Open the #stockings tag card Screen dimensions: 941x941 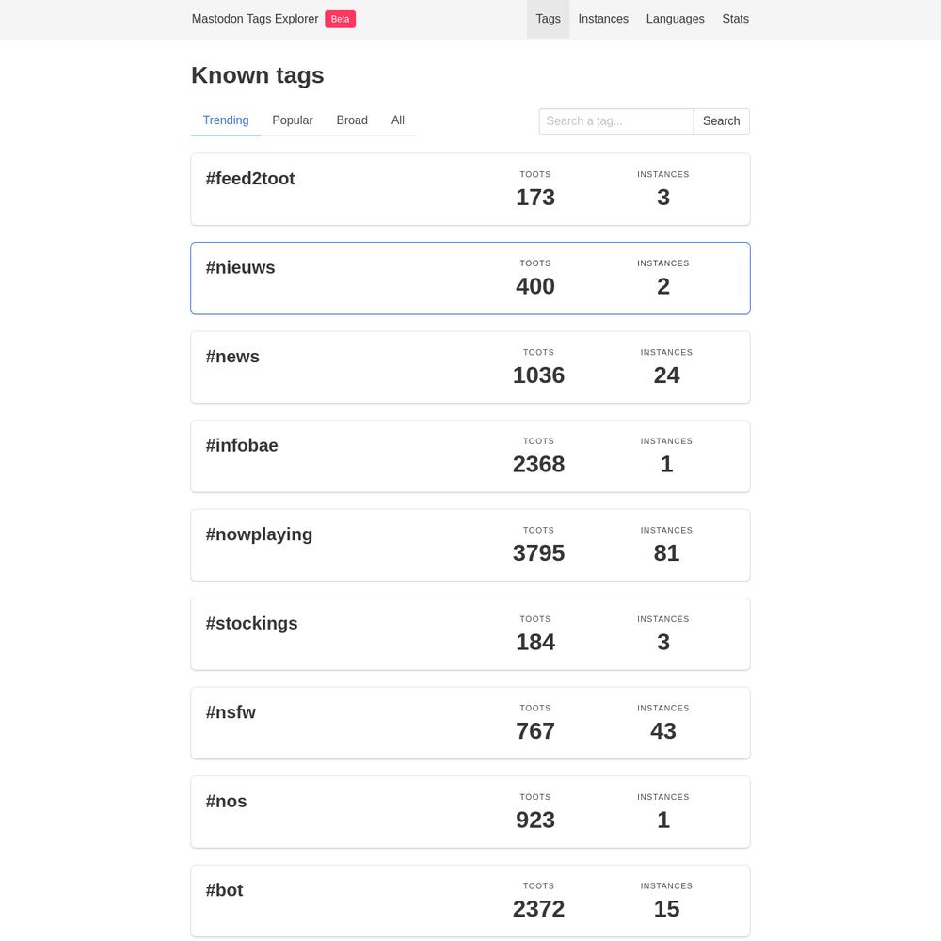pyautogui.click(x=470, y=634)
